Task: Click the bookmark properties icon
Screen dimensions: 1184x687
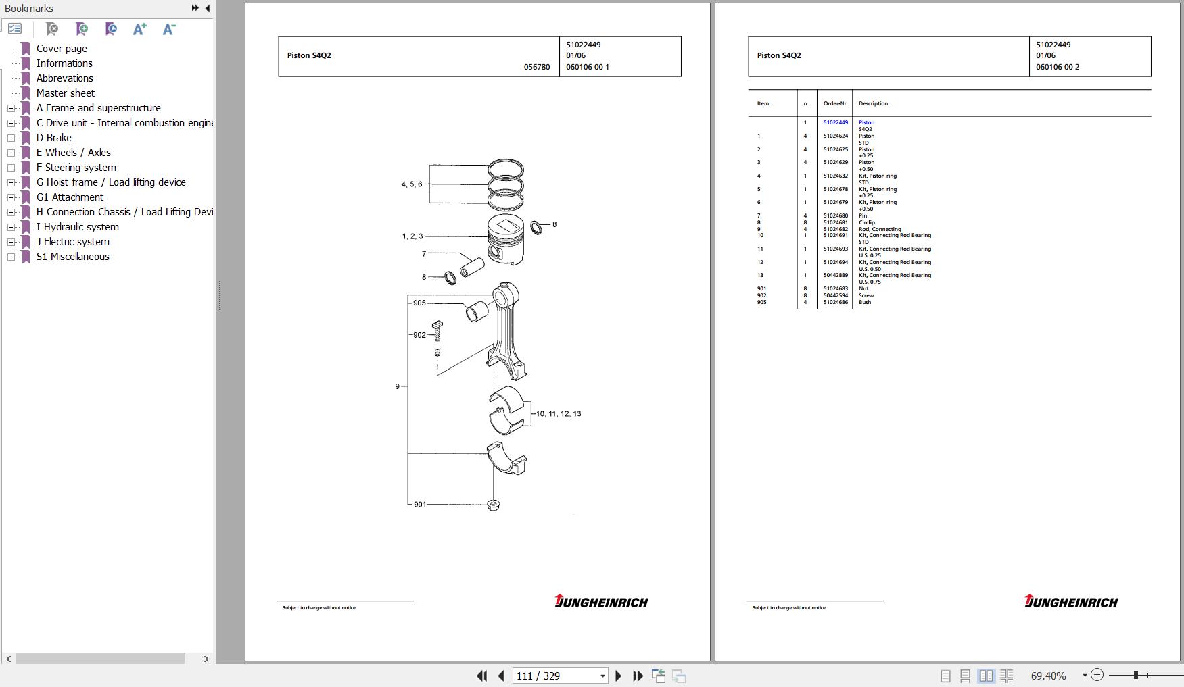Action: pos(111,28)
